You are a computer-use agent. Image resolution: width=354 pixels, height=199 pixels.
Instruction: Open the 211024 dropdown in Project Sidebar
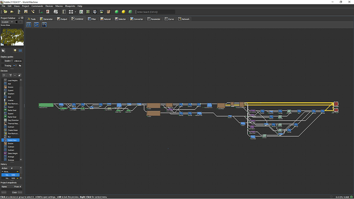(7, 22)
